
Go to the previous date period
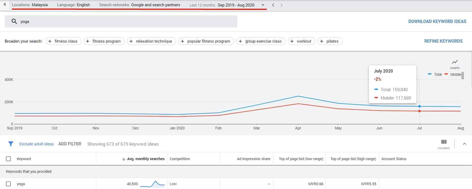(x=273, y=5)
